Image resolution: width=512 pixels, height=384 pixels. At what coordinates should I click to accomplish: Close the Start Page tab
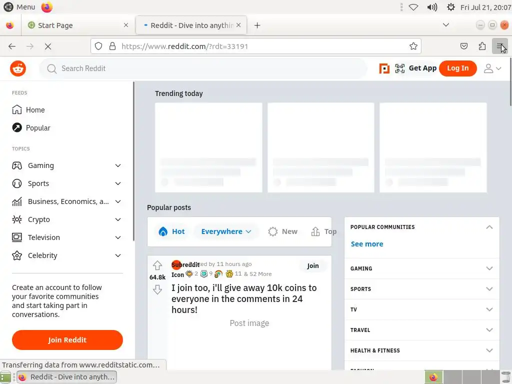pos(126,25)
